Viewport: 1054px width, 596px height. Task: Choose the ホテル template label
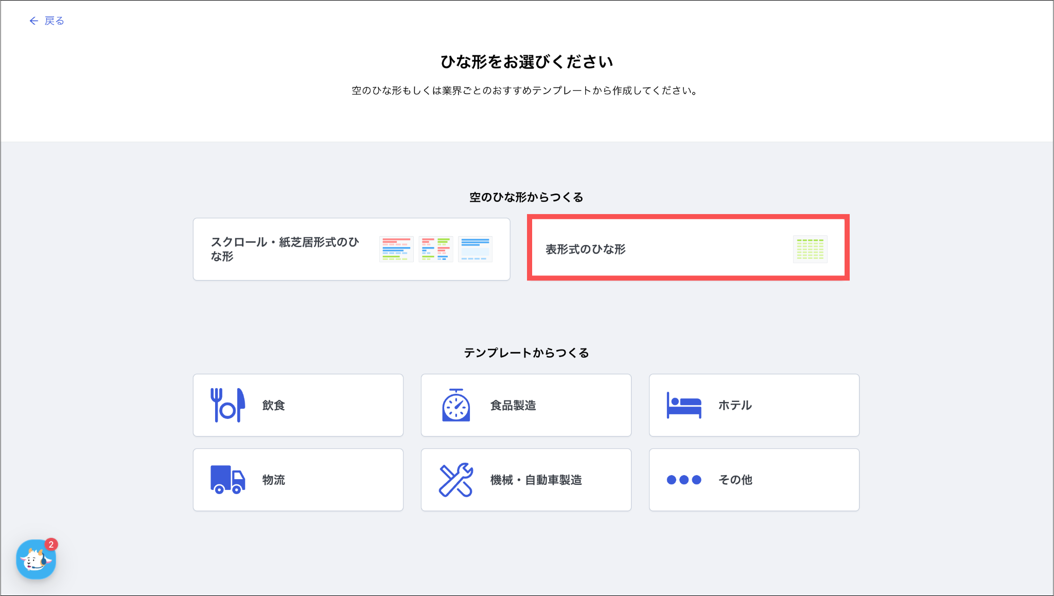pos(735,406)
